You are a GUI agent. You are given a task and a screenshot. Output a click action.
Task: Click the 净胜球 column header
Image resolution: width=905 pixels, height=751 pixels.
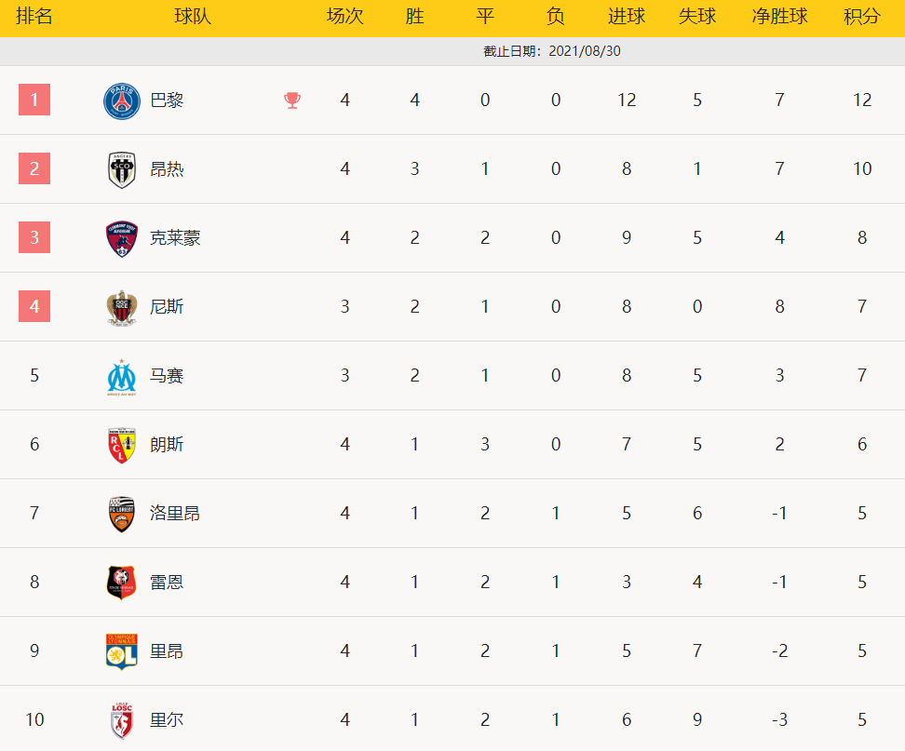click(x=779, y=18)
